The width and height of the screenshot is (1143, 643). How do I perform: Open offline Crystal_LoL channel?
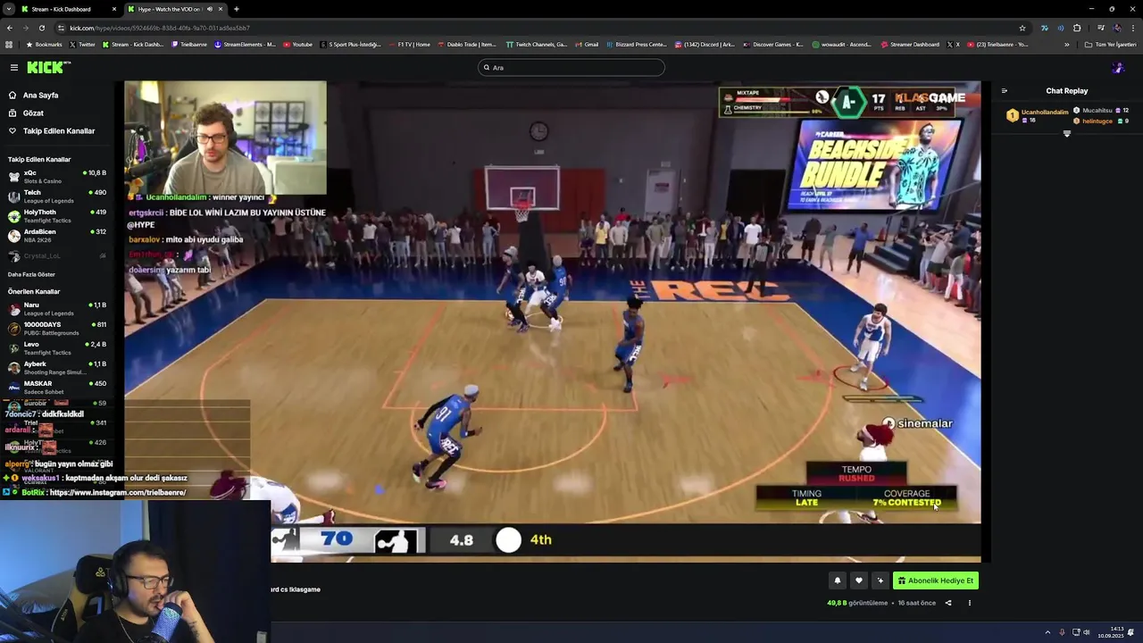[x=56, y=255]
